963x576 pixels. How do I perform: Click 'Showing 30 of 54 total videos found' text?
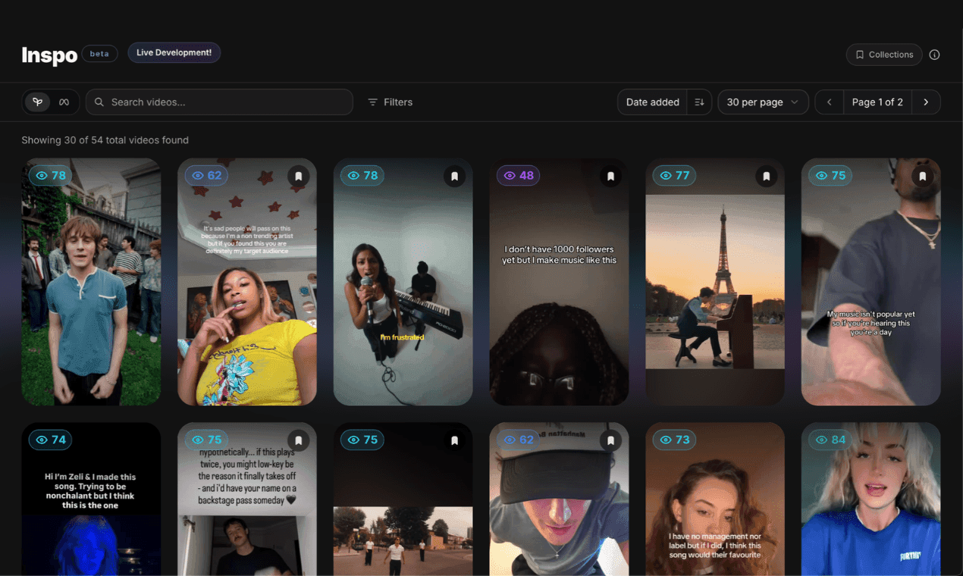(x=105, y=140)
